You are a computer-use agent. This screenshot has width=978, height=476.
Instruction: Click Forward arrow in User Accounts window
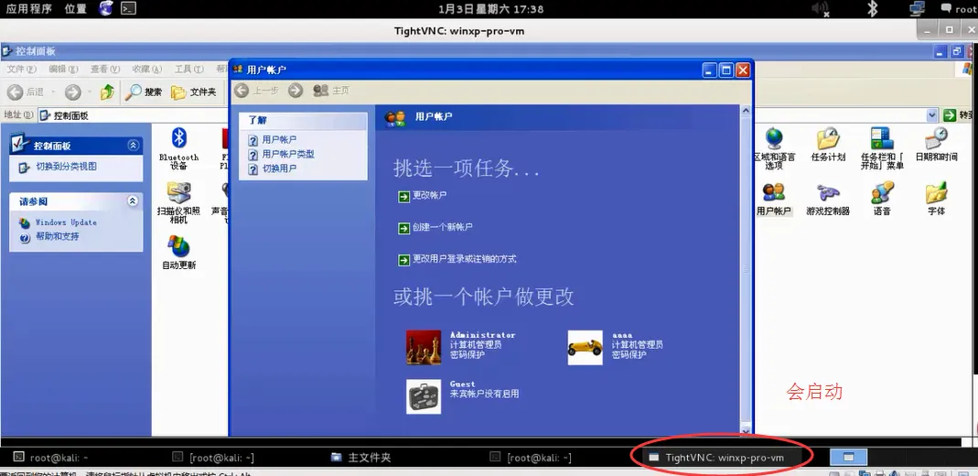[x=296, y=92]
